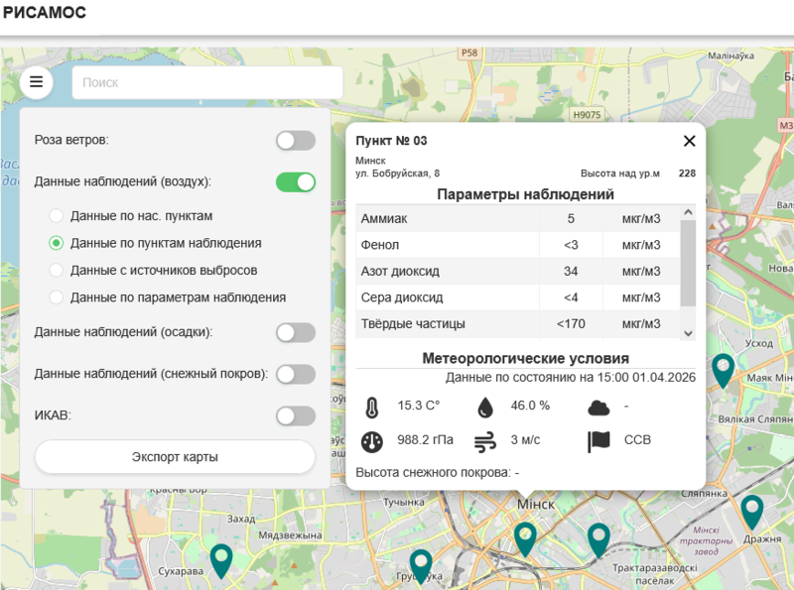Select map marker near Дражня
Viewport: 794px width, 590px height.
point(752,511)
